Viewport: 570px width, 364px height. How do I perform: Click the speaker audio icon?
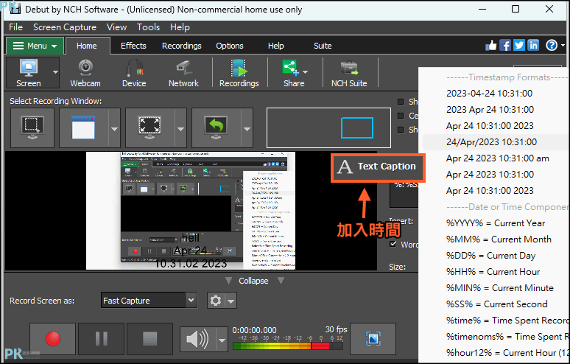click(198, 340)
